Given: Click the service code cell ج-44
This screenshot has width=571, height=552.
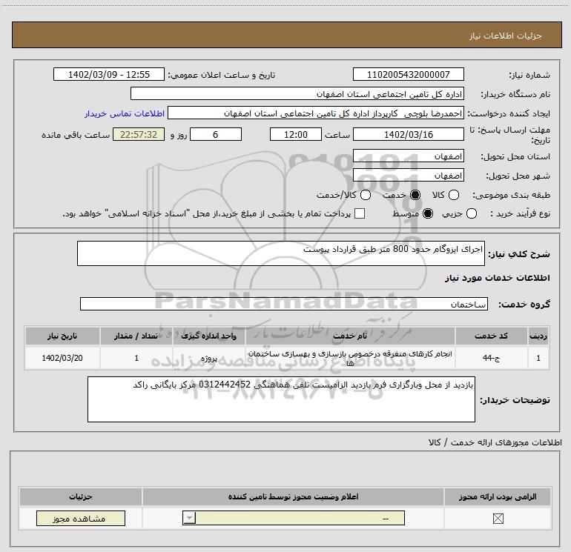Looking at the screenshot, I should click(491, 358).
